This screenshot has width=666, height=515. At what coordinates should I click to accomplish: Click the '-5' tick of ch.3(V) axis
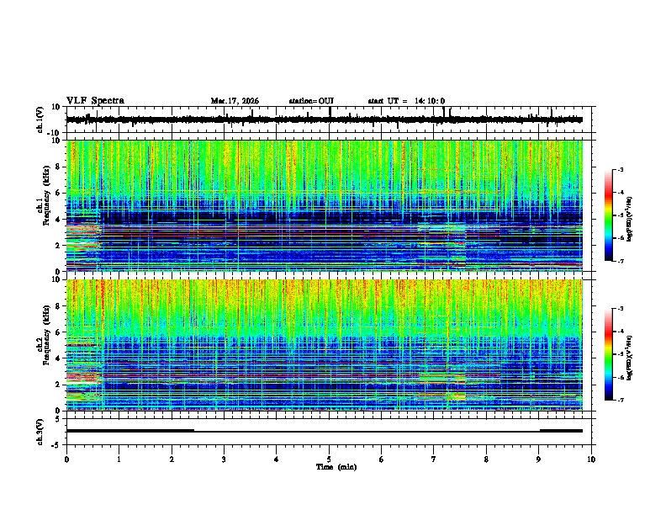coord(56,445)
